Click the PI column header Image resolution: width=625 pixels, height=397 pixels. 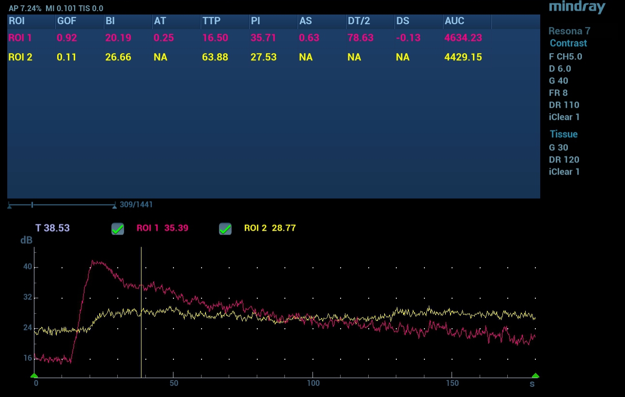[x=255, y=21]
